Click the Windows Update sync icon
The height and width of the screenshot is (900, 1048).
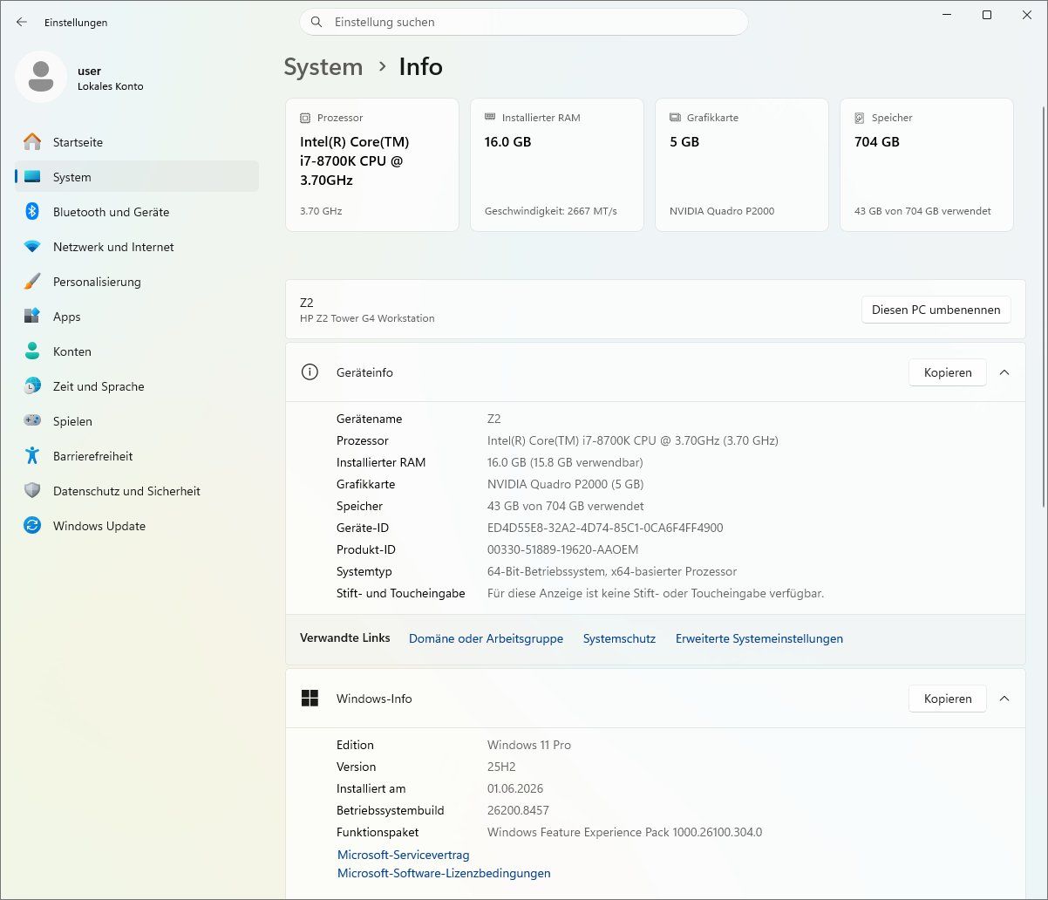pyautogui.click(x=32, y=526)
